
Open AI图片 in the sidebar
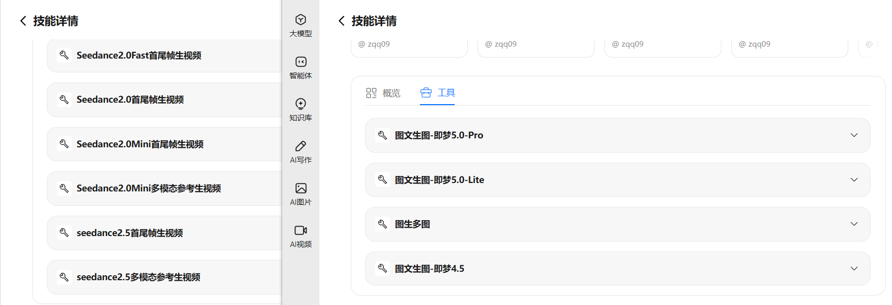click(x=300, y=194)
